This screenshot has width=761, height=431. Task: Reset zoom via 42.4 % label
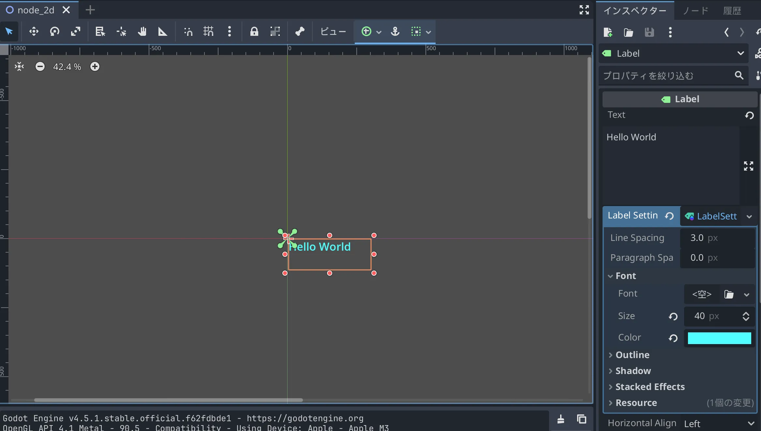(67, 67)
